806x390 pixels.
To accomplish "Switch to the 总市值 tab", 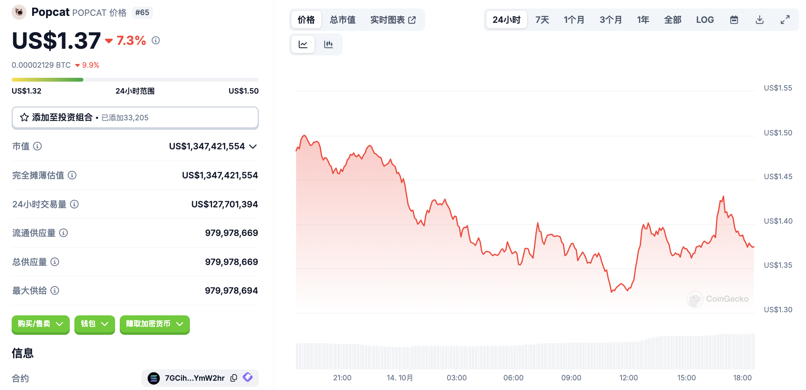I will coord(343,20).
